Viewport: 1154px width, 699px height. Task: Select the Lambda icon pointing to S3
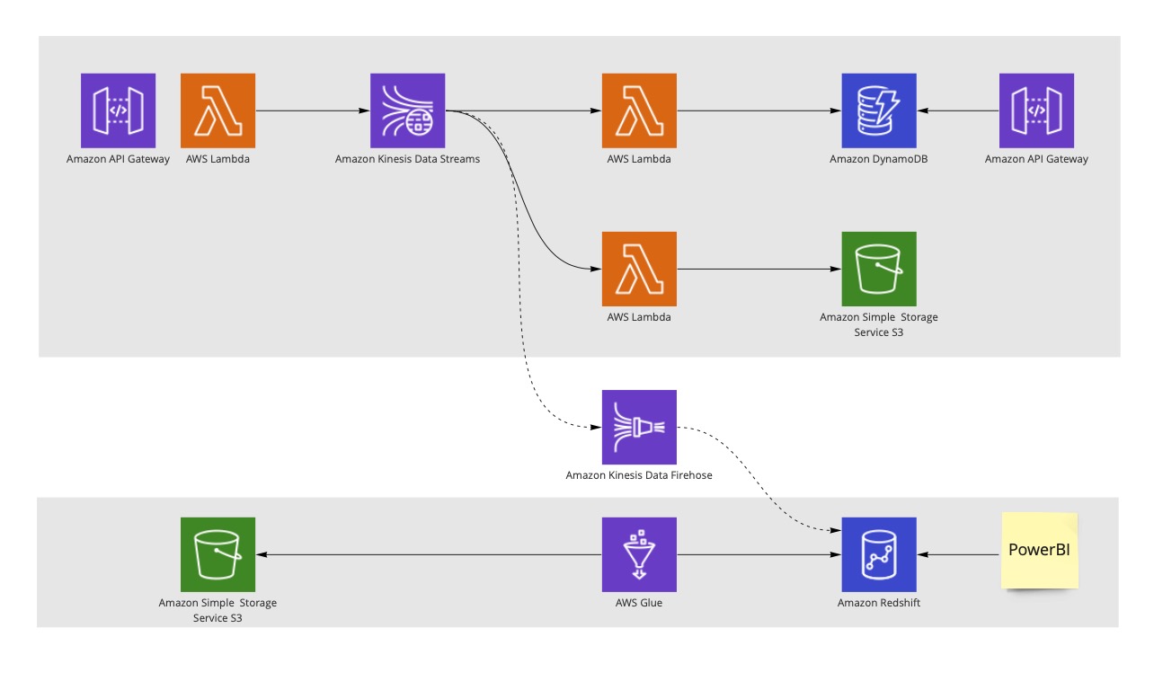pos(639,269)
